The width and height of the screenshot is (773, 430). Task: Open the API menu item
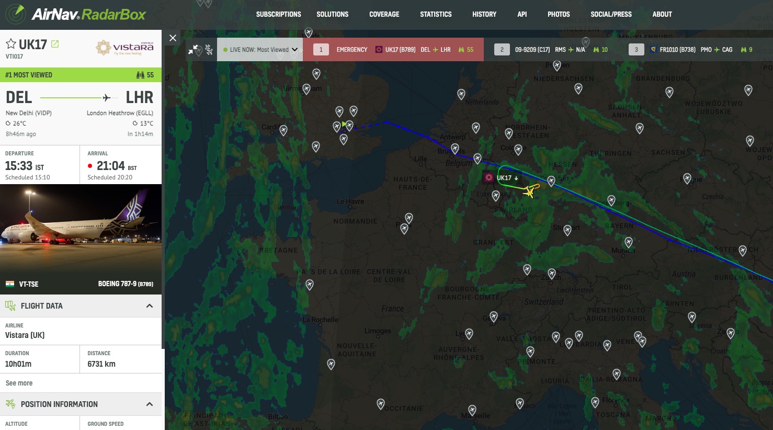coord(522,14)
